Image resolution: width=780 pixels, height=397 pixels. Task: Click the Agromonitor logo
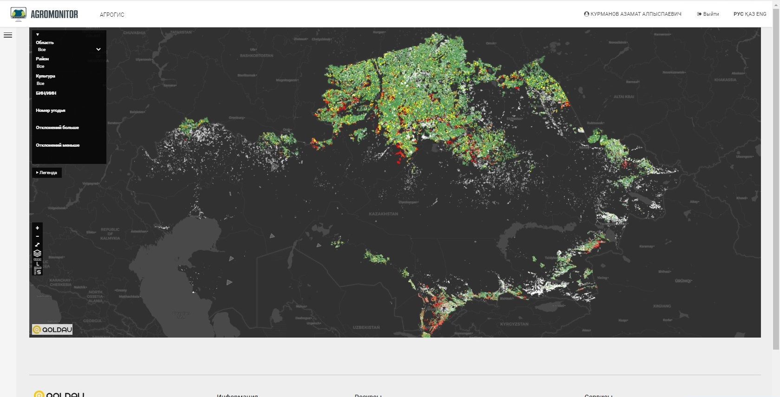point(45,14)
